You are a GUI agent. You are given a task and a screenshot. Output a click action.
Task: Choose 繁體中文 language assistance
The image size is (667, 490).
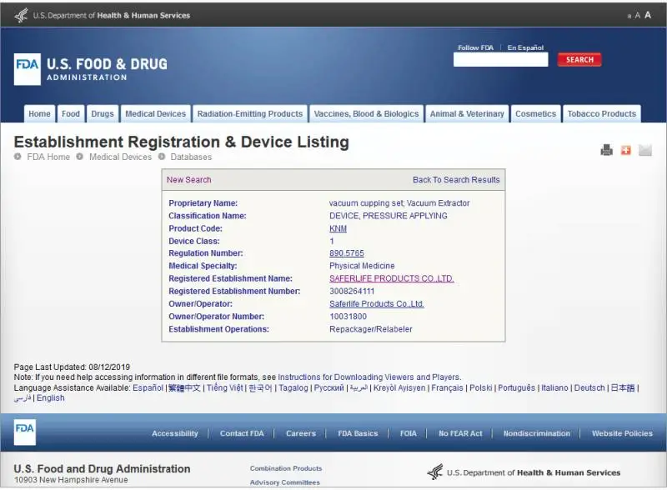click(x=184, y=388)
